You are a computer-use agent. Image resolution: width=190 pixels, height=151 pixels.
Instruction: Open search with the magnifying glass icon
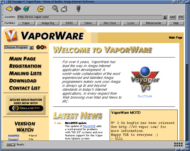coord(55,9)
